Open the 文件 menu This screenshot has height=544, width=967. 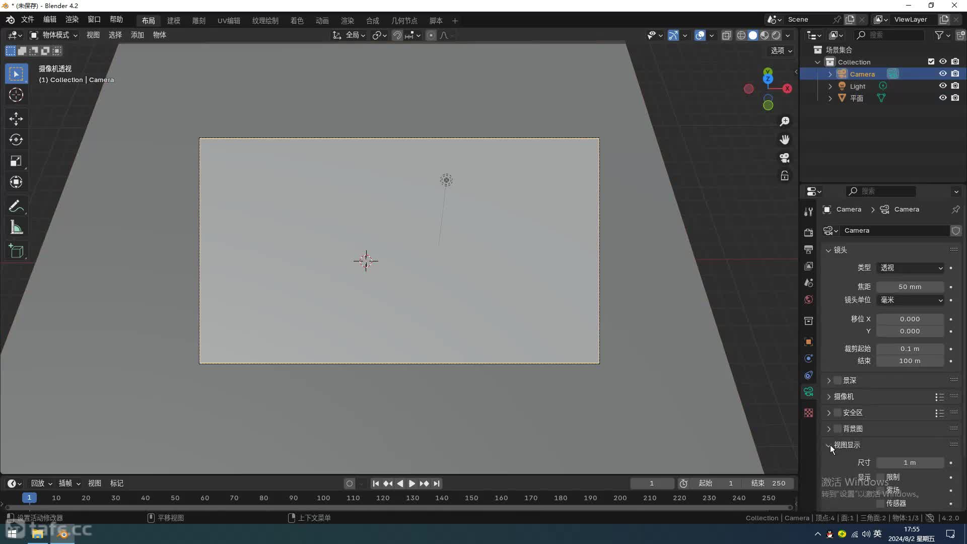tap(27, 20)
